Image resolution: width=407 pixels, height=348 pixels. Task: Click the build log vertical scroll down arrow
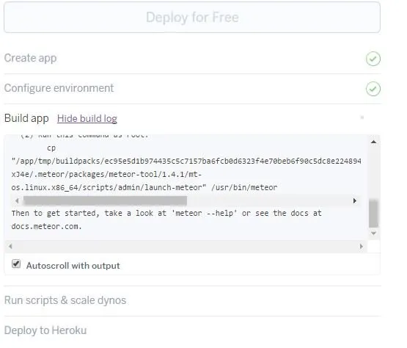point(374,233)
